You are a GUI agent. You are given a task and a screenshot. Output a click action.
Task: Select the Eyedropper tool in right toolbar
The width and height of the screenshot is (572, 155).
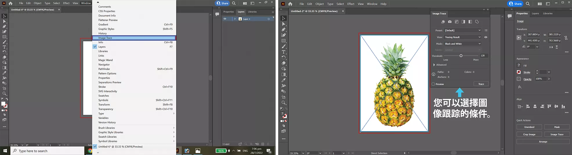pyautogui.click(x=283, y=80)
